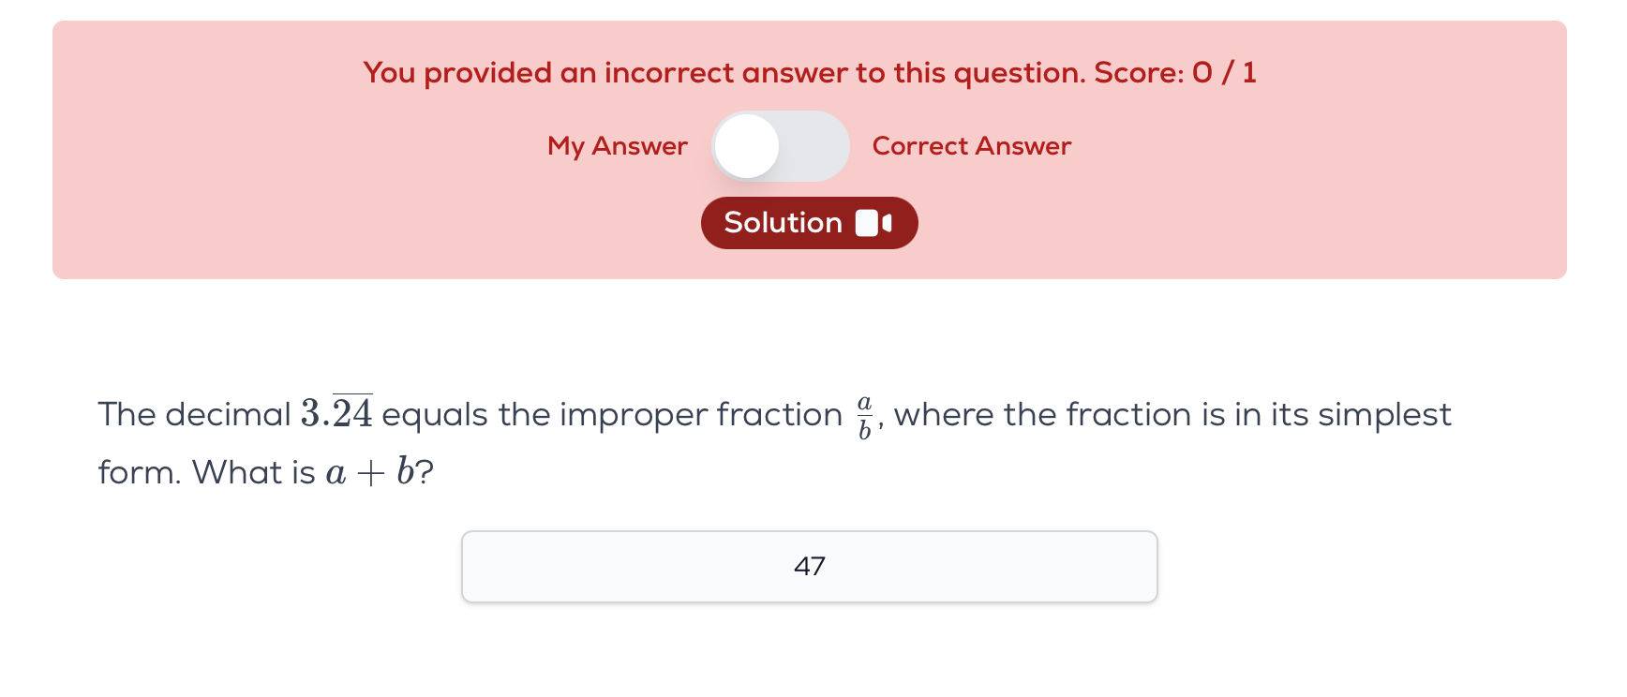Image resolution: width=1627 pixels, height=697 pixels.
Task: Select the Correct Answer label
Action: pyautogui.click(x=972, y=146)
